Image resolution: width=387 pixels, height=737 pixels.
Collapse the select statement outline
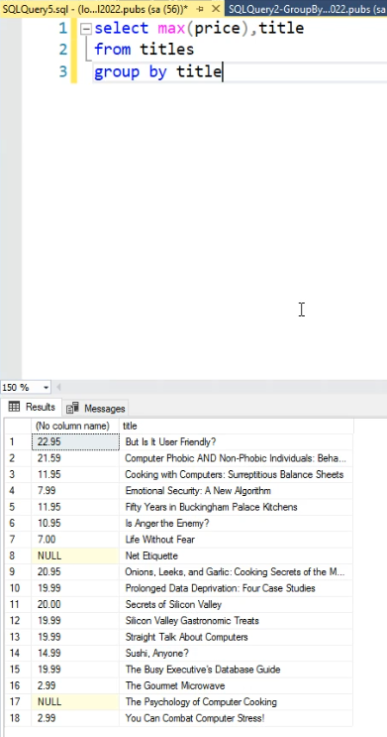[85, 29]
